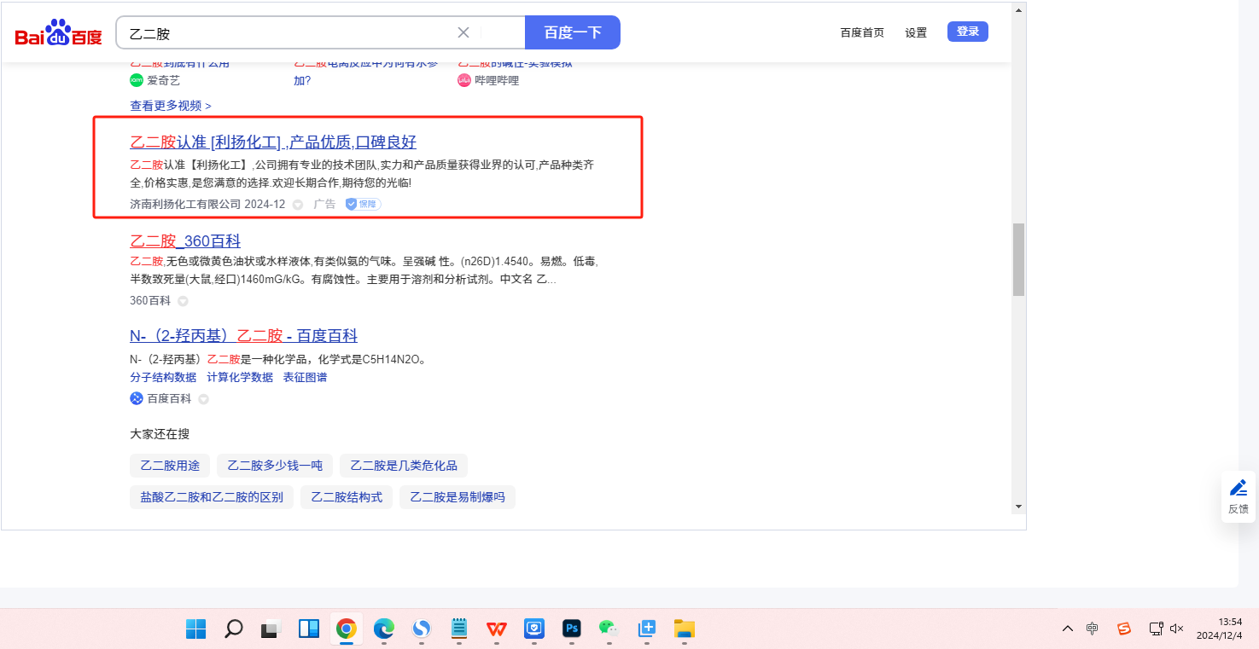Viewport: 1259px width, 649px height.
Task: Click the page's vertical scrollbar thumb
Action: (1017, 259)
